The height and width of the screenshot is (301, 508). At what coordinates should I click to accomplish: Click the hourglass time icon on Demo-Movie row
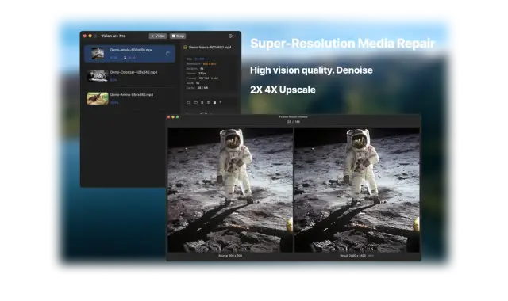point(125,58)
